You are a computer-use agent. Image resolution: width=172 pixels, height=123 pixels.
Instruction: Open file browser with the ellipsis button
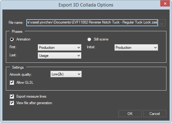tap(161, 23)
